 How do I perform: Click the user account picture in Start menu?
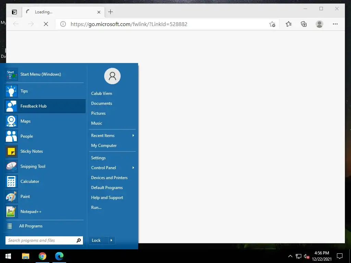112,76
